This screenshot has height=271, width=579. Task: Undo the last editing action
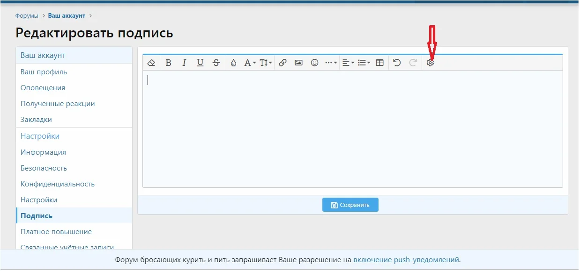pos(397,62)
